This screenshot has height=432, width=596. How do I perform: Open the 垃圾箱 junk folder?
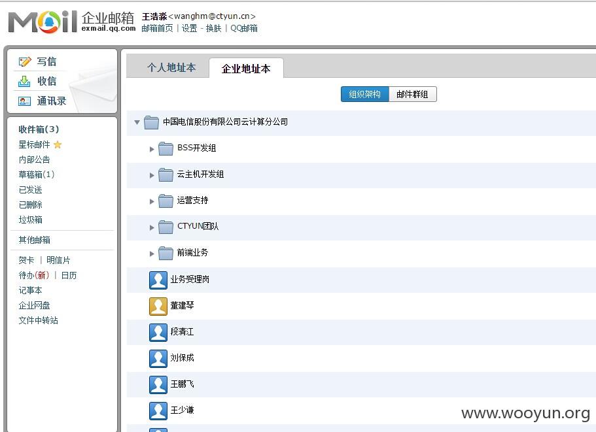click(30, 220)
